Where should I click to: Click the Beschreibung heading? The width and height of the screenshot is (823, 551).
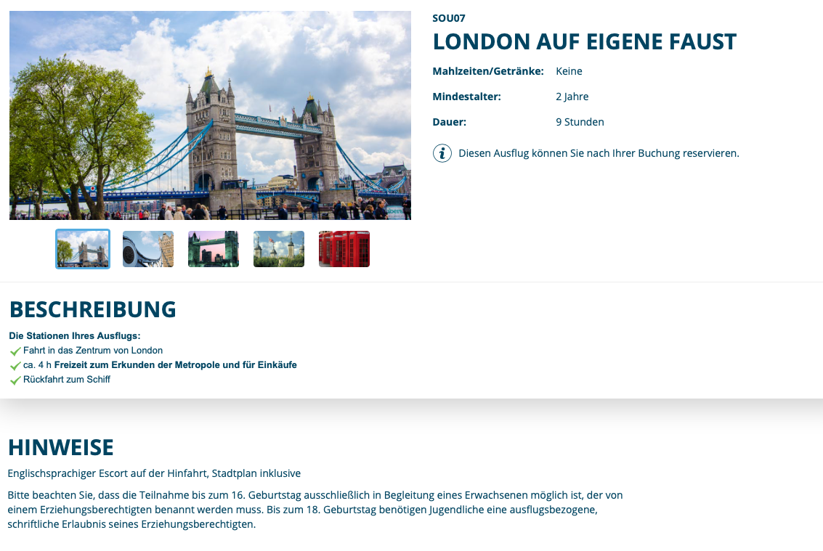tap(93, 309)
